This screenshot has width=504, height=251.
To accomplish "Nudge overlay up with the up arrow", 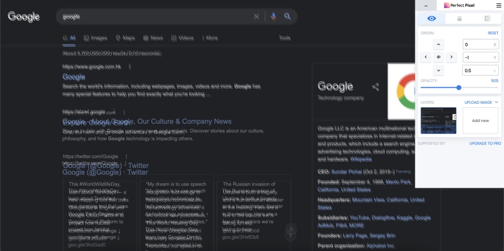I will [439, 44].
